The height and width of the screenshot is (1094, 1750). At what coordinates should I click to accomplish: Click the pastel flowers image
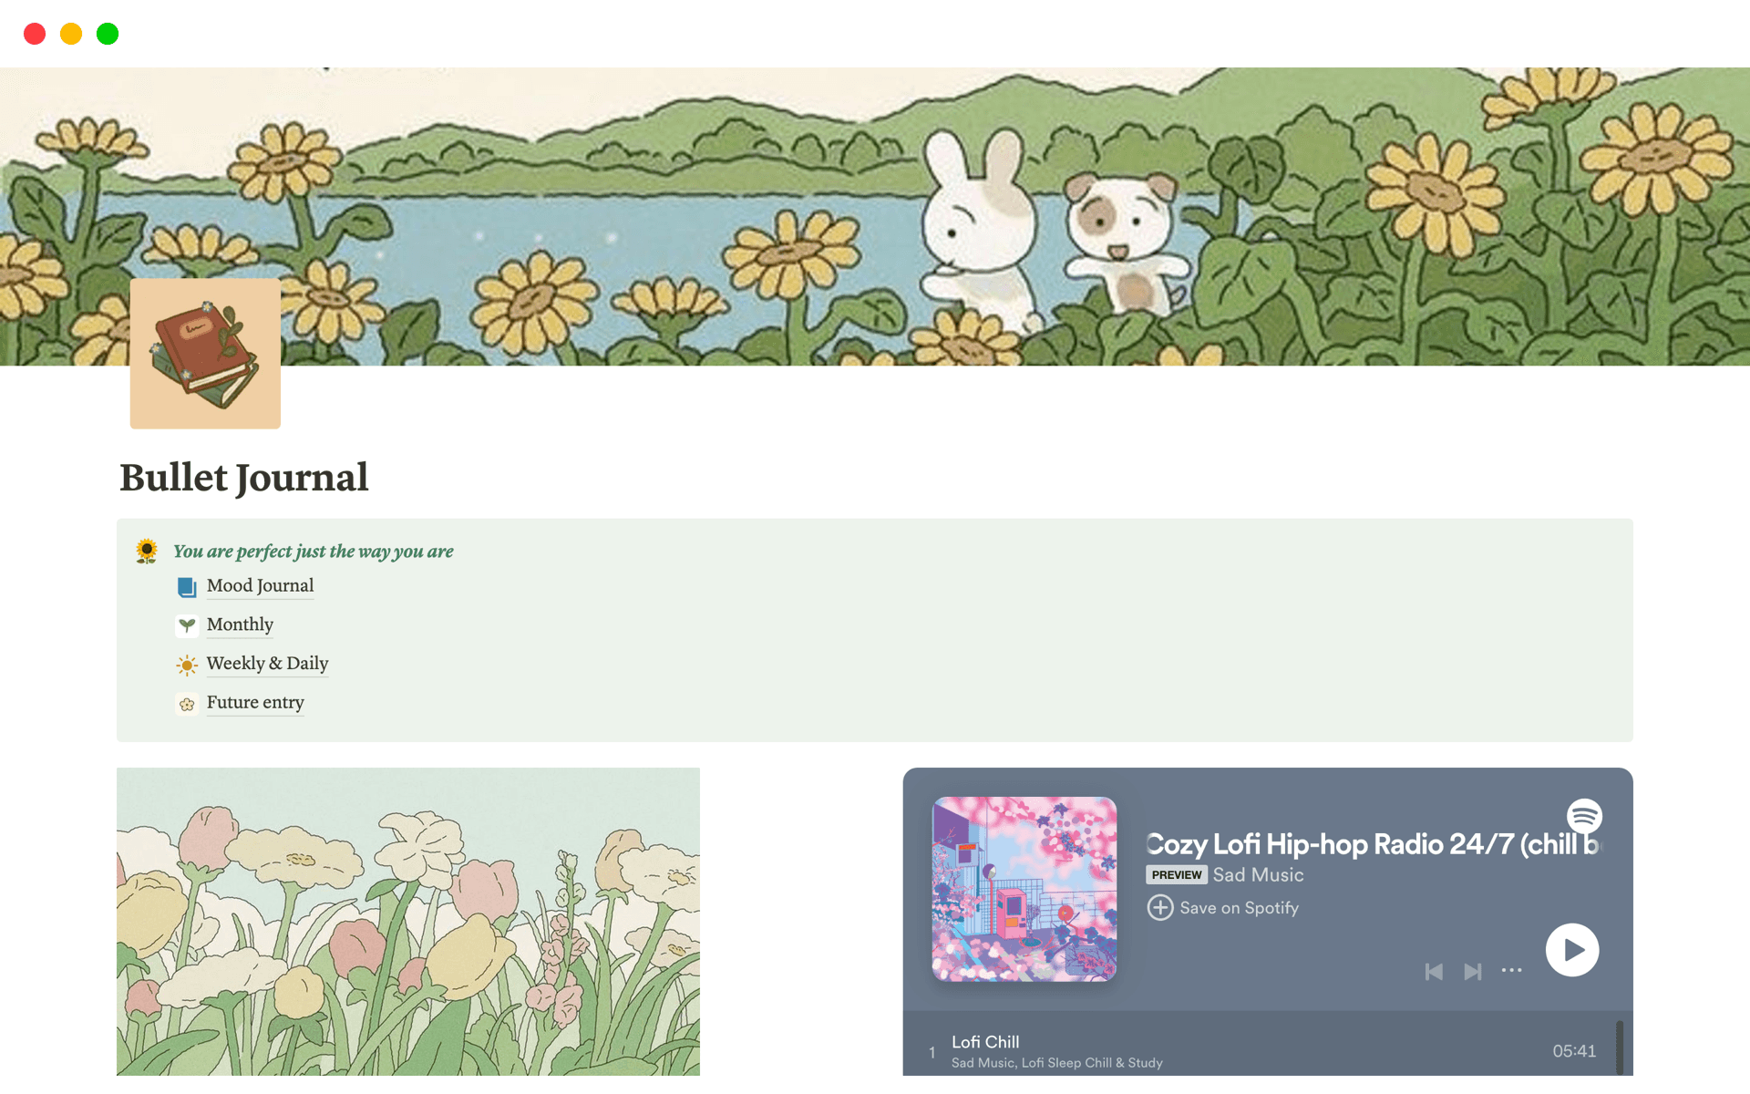tap(408, 922)
